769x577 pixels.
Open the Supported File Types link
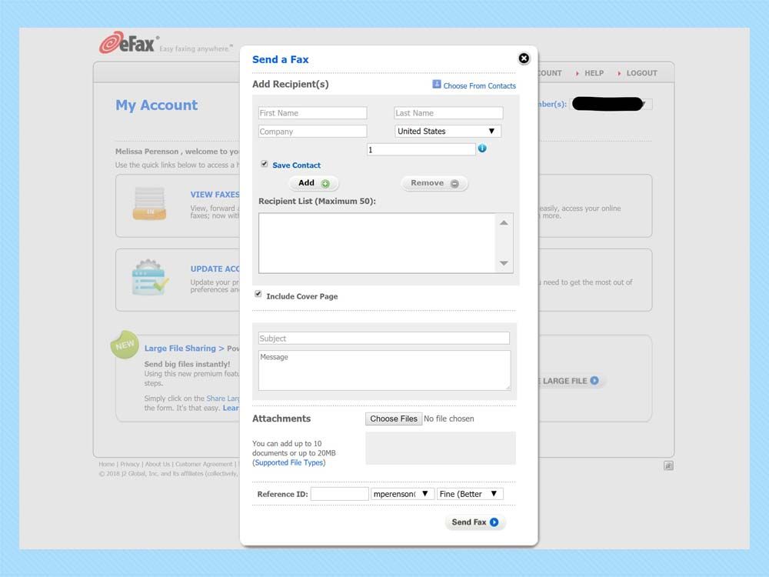pos(288,462)
